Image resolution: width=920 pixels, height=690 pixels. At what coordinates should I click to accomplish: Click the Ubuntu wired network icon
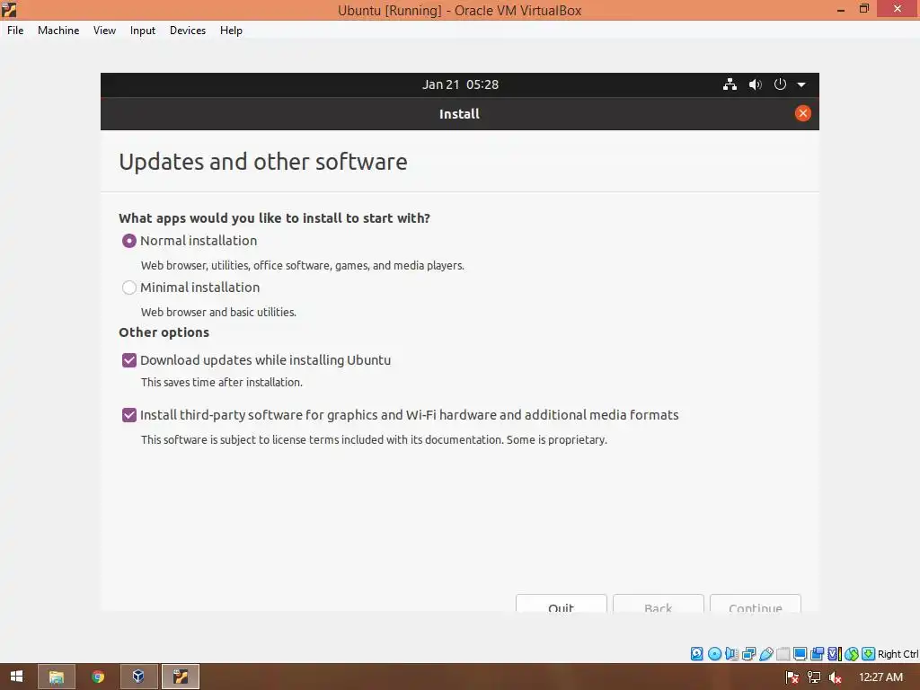point(730,84)
